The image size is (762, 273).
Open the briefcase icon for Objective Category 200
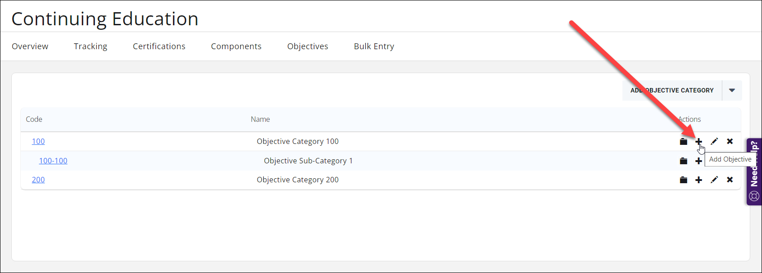[x=683, y=180]
